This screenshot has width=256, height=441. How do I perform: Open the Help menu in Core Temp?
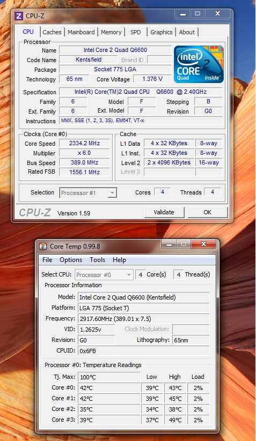pos(119,260)
